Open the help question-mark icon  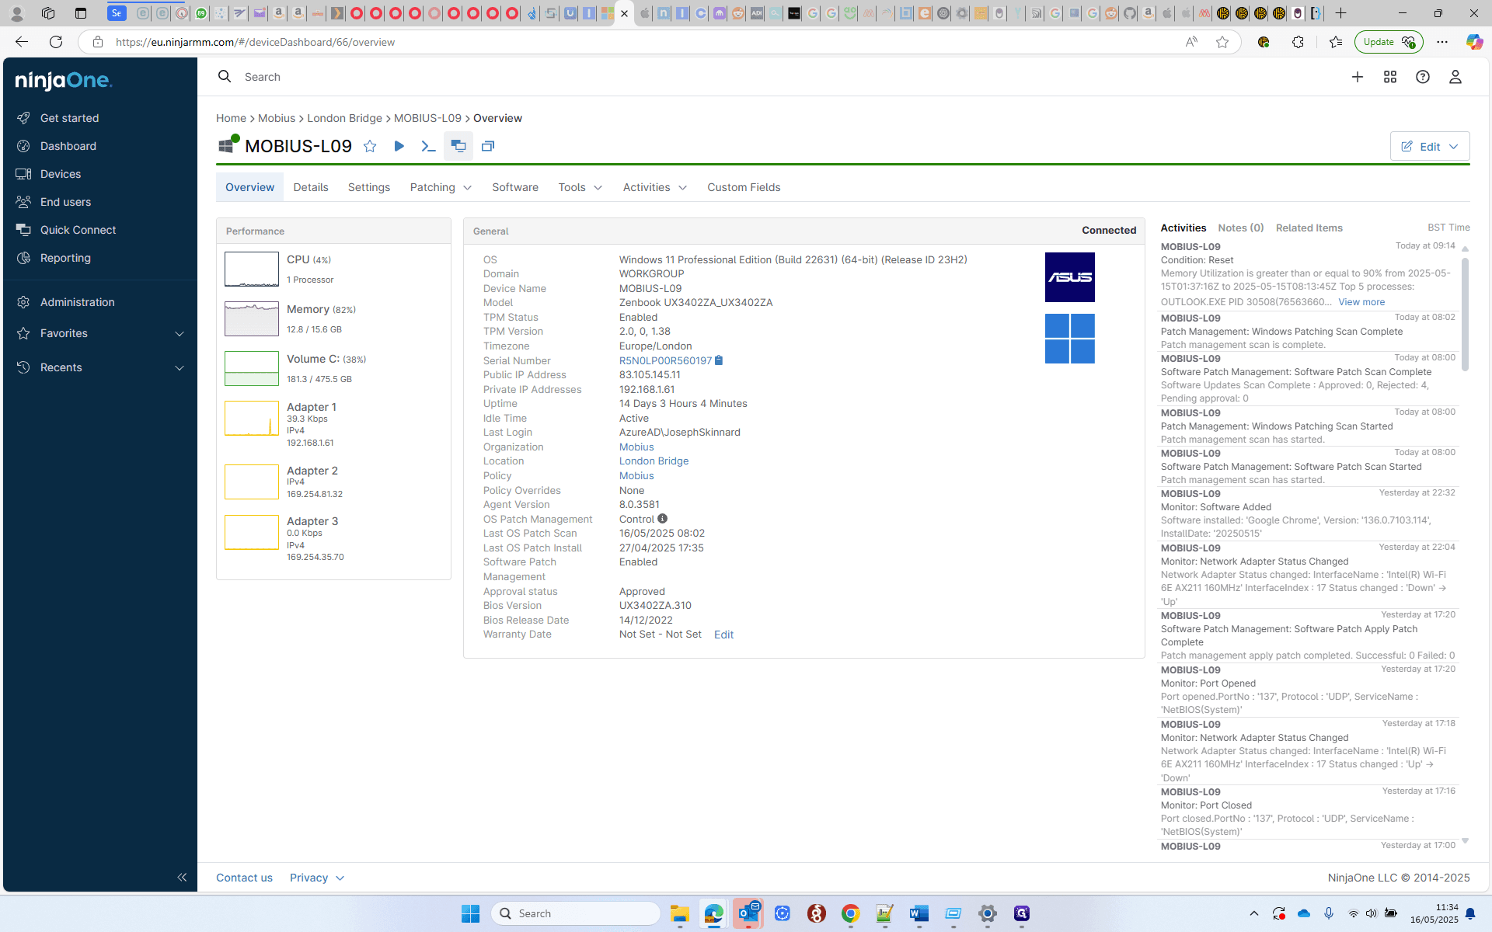tap(1423, 77)
